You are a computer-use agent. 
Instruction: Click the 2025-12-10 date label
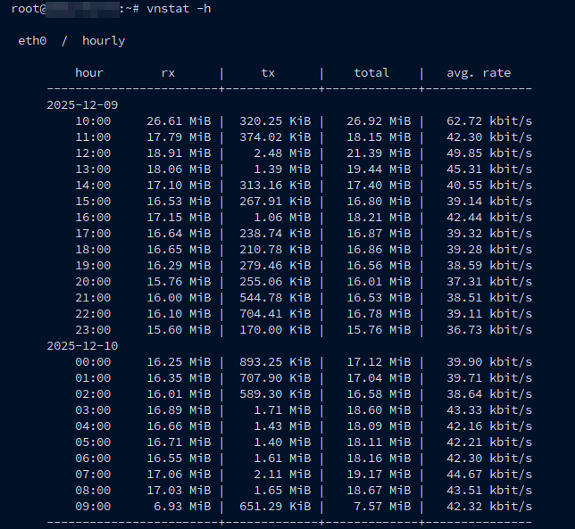[82, 346]
